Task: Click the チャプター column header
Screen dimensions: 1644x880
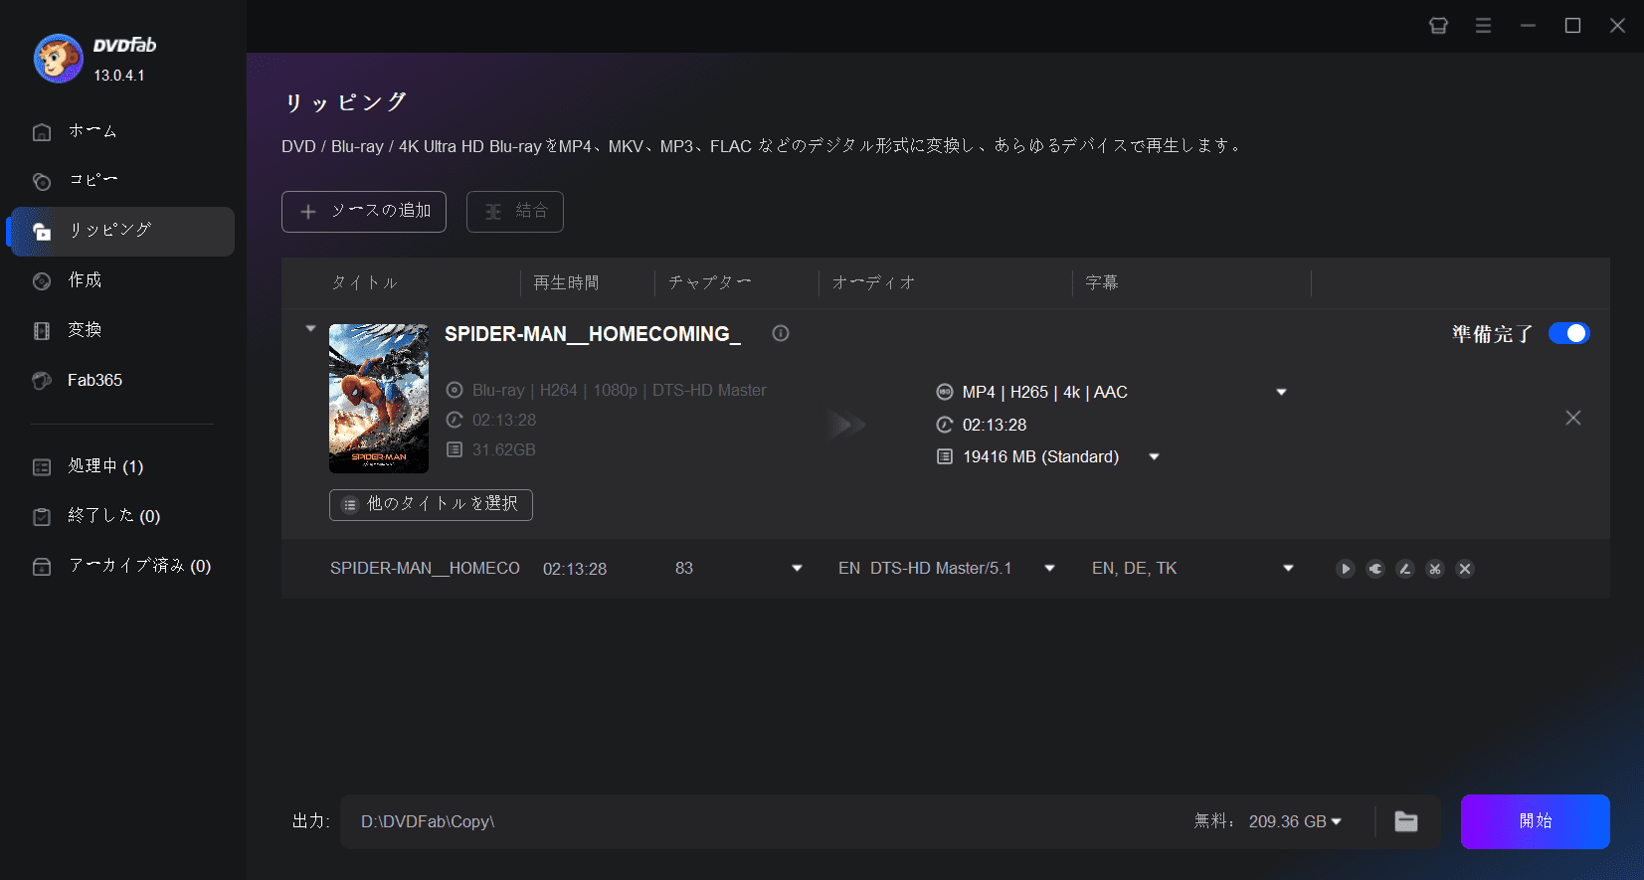Action: point(709,283)
